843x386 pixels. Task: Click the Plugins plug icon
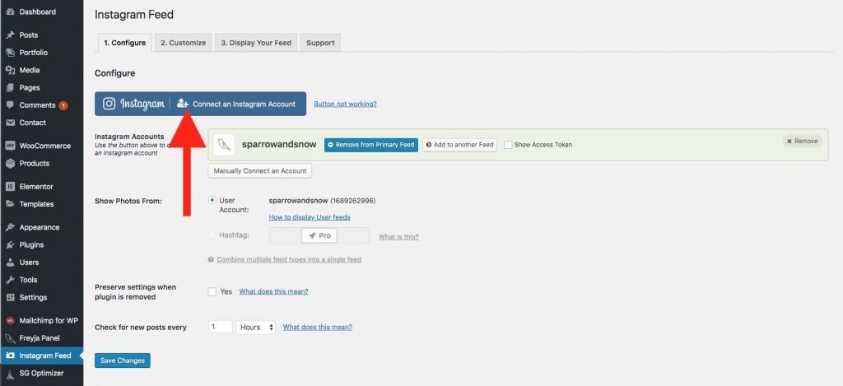coord(10,244)
